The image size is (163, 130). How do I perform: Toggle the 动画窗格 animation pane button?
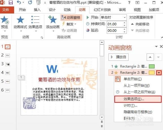pos(71,18)
